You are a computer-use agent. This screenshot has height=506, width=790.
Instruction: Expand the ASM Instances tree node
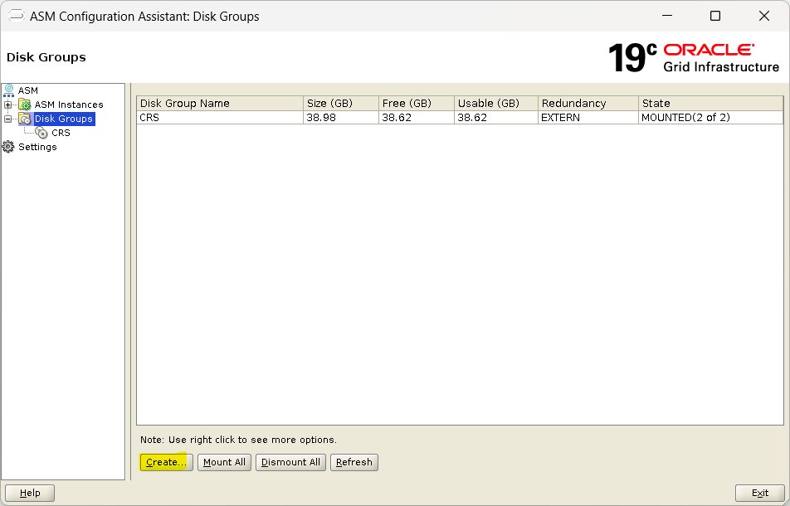pyautogui.click(x=8, y=105)
